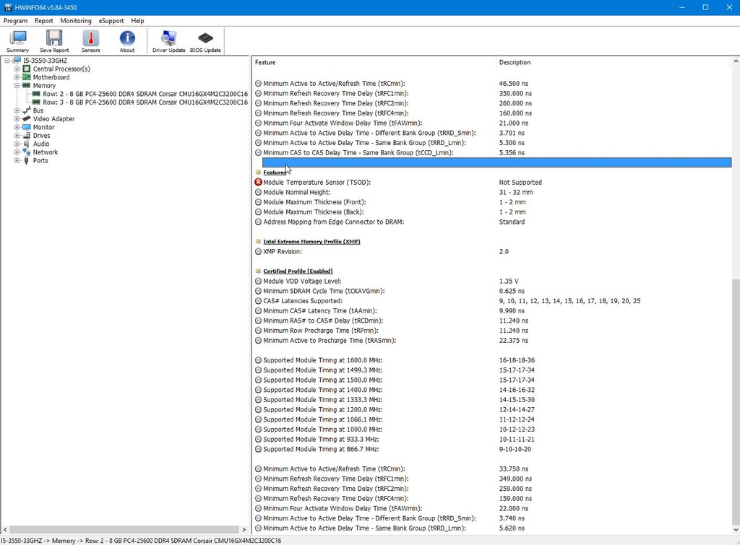
Task: Open the Sensors thermometer icon
Action: pyautogui.click(x=90, y=38)
